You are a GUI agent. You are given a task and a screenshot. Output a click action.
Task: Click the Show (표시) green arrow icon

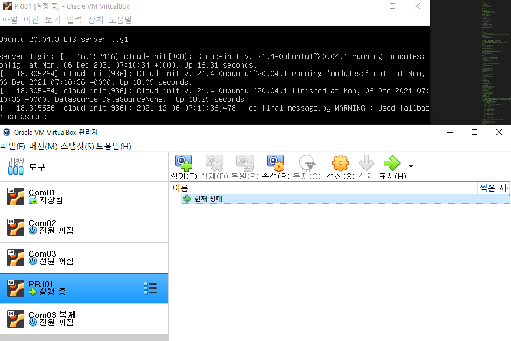coord(392,163)
